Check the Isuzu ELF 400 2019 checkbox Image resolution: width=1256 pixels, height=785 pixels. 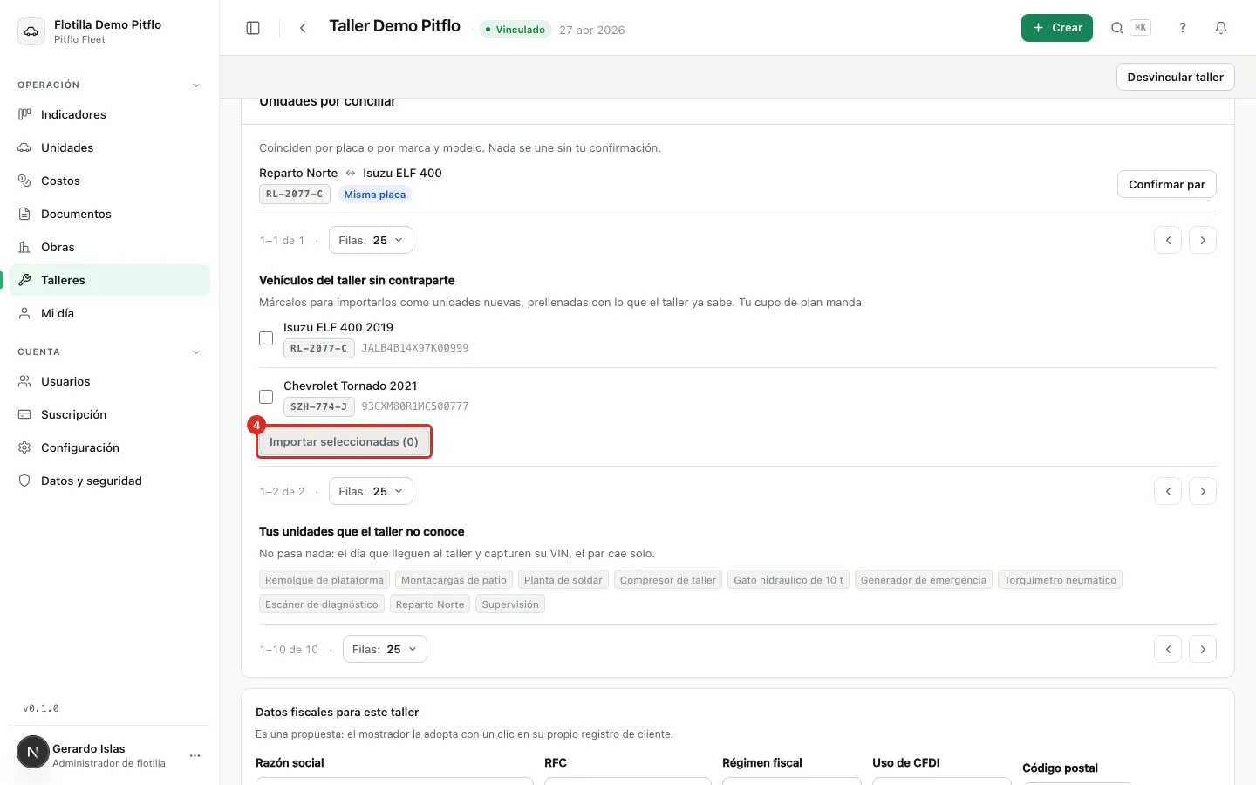click(266, 338)
